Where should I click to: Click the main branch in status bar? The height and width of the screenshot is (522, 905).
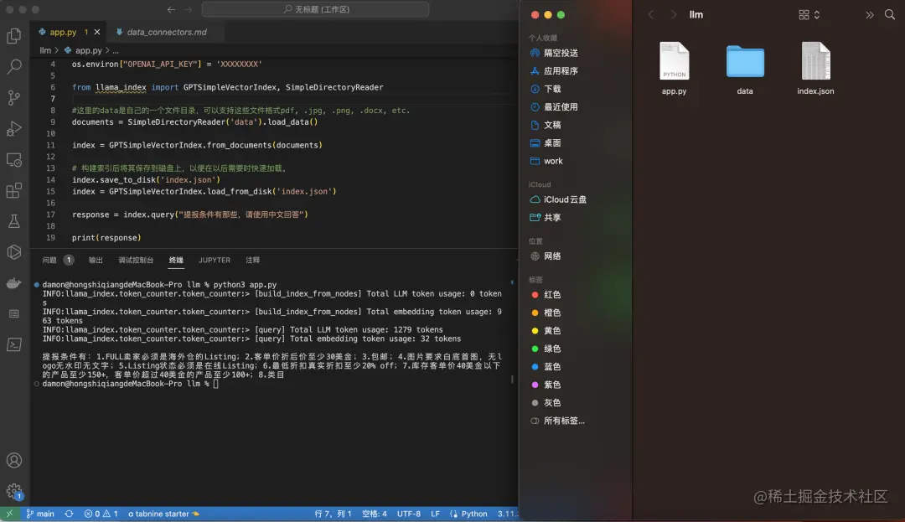coord(40,514)
